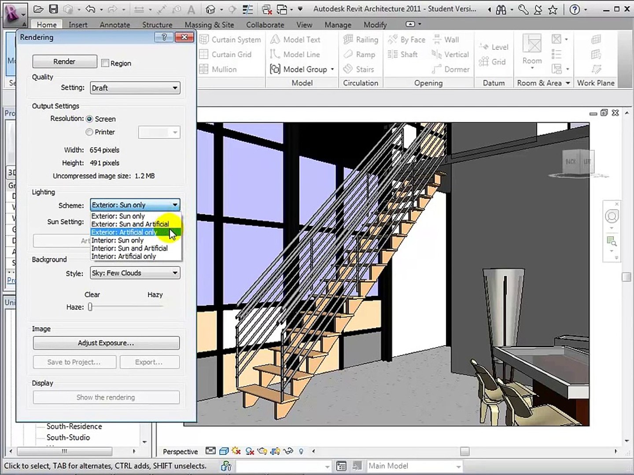Click the Help question mark icon
The width and height of the screenshot is (634, 475).
pos(575,9)
